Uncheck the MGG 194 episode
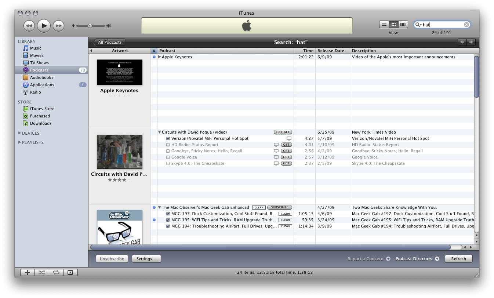Screen dimensions: 494x298 (x=168, y=226)
